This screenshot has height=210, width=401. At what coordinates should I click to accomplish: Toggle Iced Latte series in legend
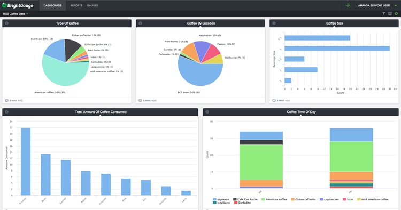(221, 203)
